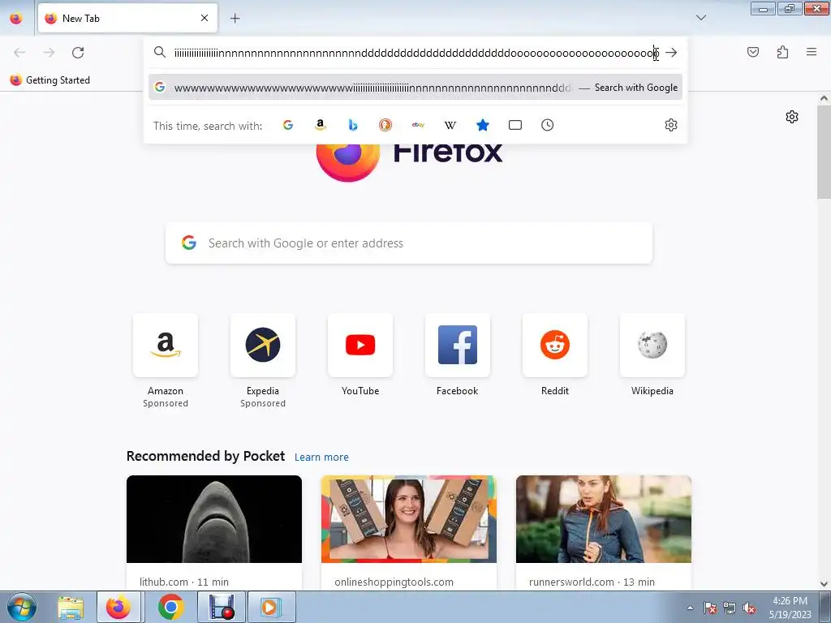Show hidden system tray icons
Image resolution: width=831 pixels, height=623 pixels.
(x=690, y=608)
